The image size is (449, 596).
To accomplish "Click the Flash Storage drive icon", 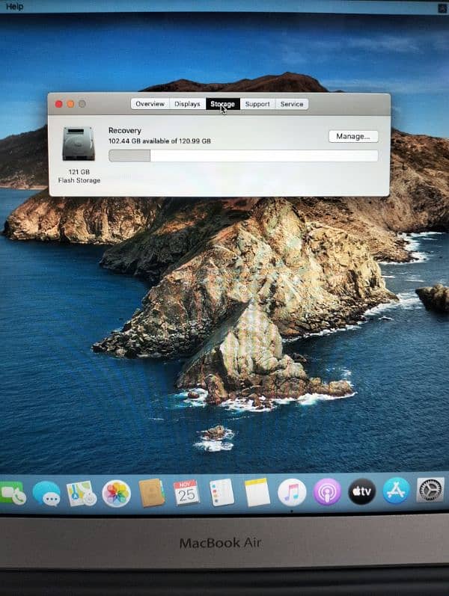I will [x=79, y=144].
